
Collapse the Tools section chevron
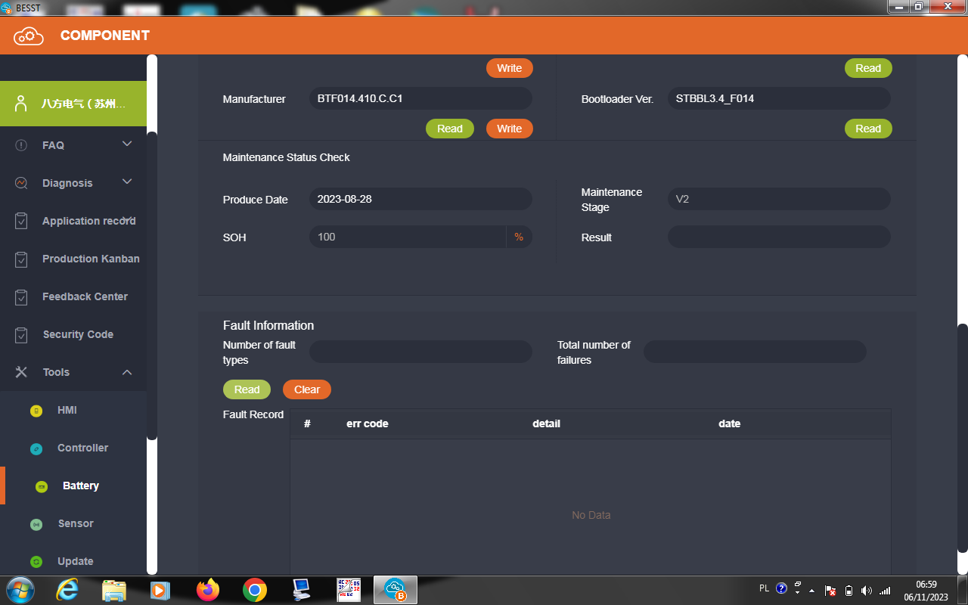127,372
